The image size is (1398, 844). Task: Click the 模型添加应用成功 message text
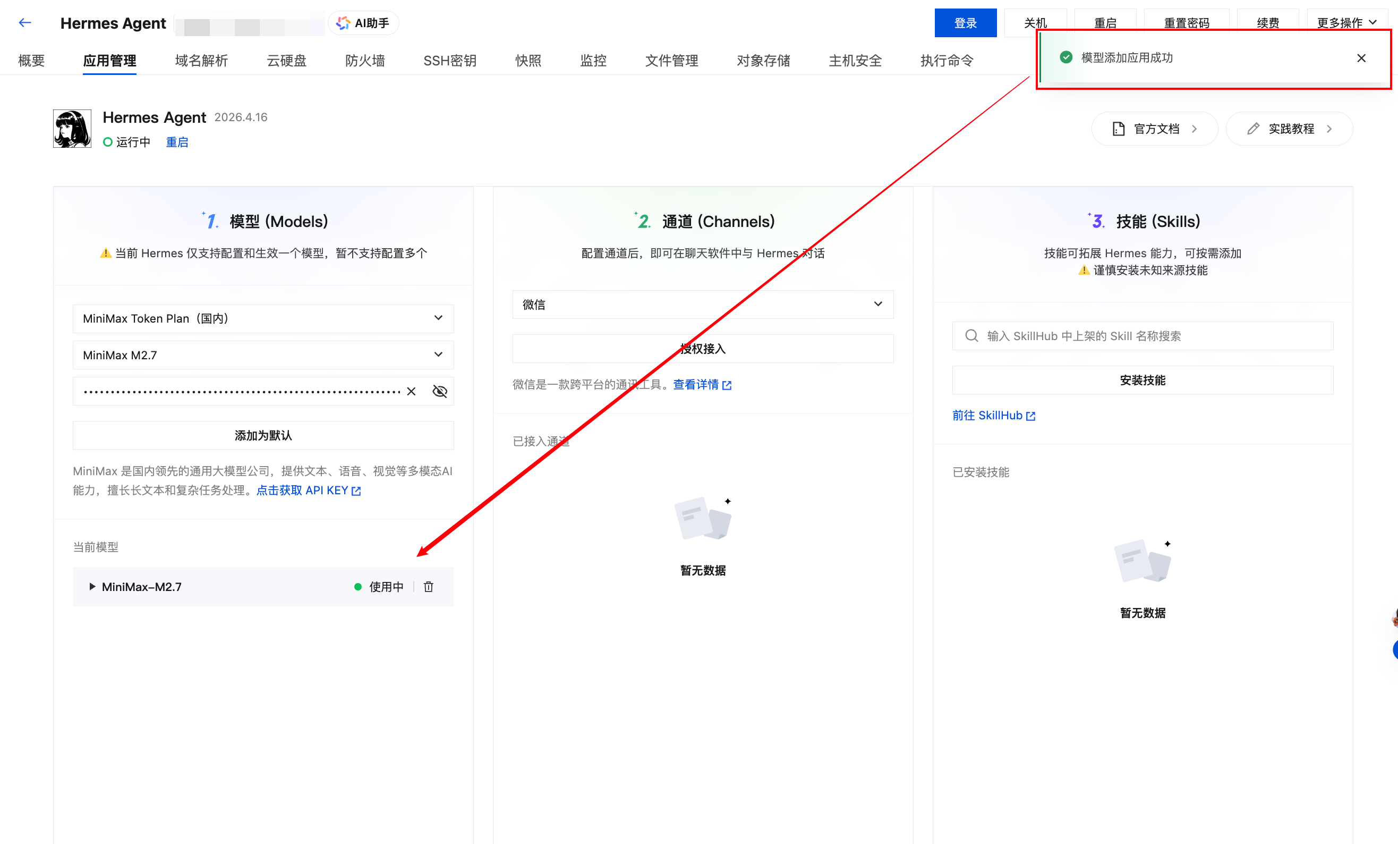pos(1127,57)
